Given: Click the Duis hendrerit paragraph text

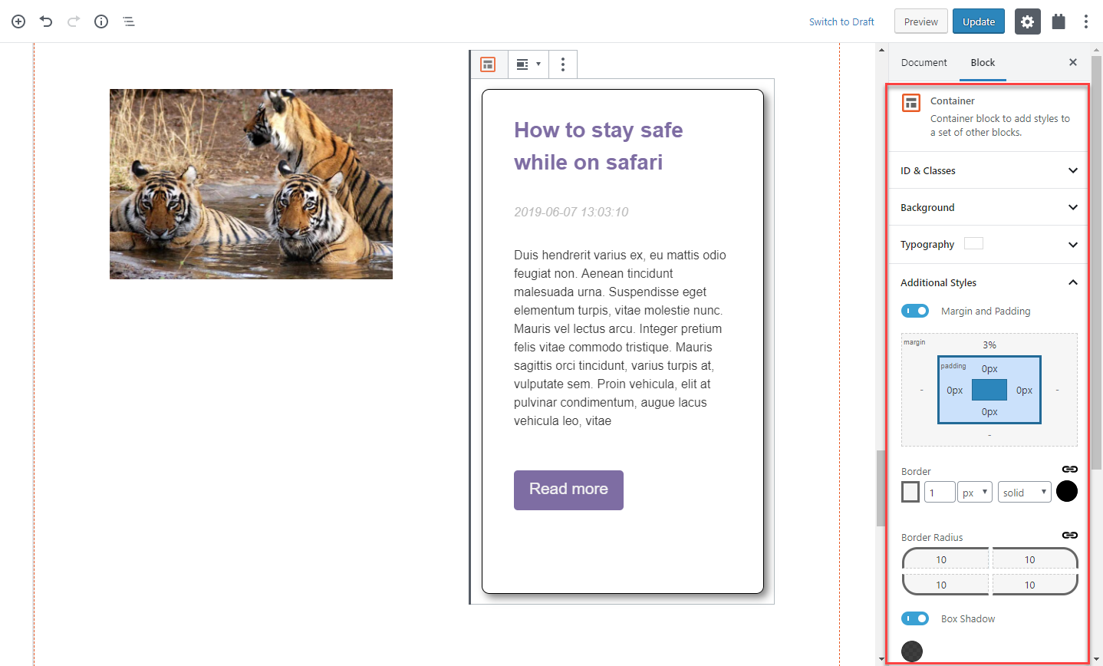Looking at the screenshot, I should coord(620,338).
